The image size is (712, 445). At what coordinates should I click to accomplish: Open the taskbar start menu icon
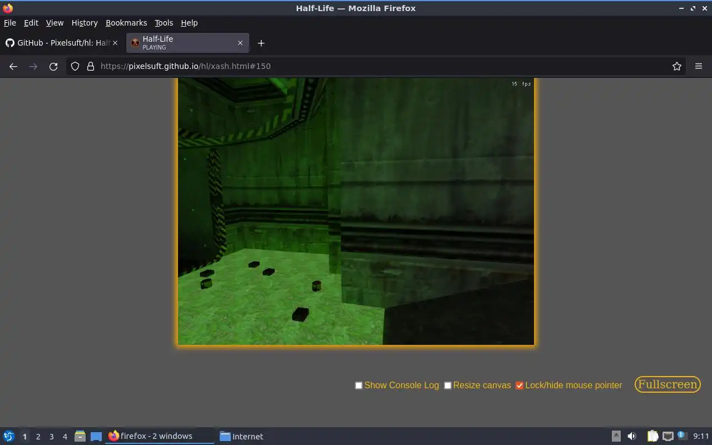click(9, 436)
